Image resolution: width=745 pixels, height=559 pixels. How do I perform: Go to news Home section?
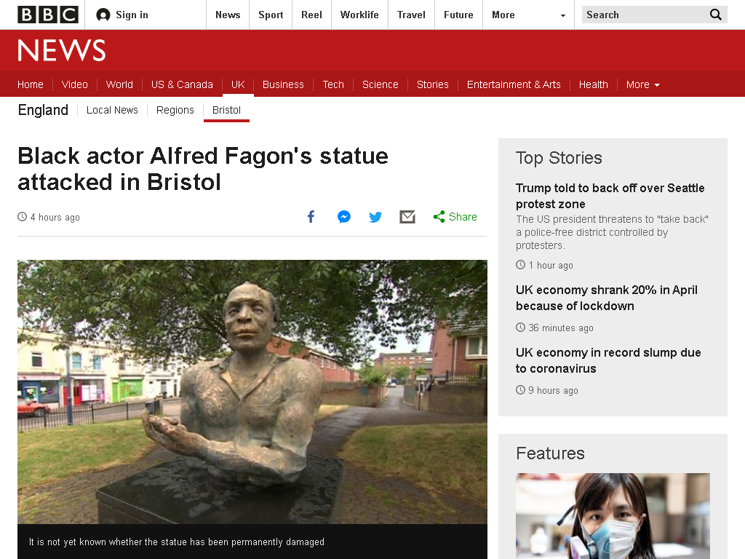point(31,84)
